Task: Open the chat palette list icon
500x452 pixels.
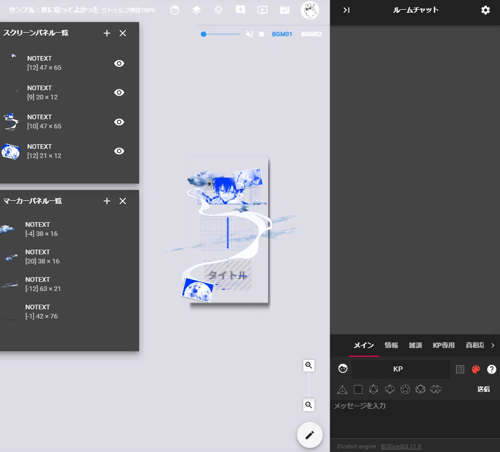Action: (460, 369)
